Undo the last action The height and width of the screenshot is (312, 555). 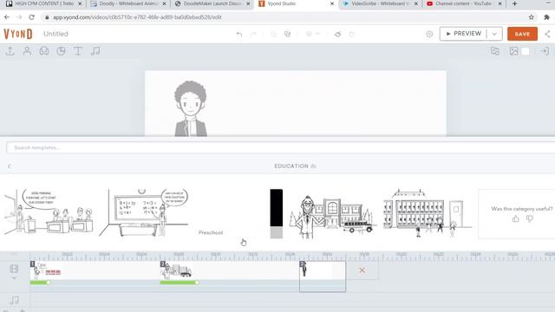(239, 35)
